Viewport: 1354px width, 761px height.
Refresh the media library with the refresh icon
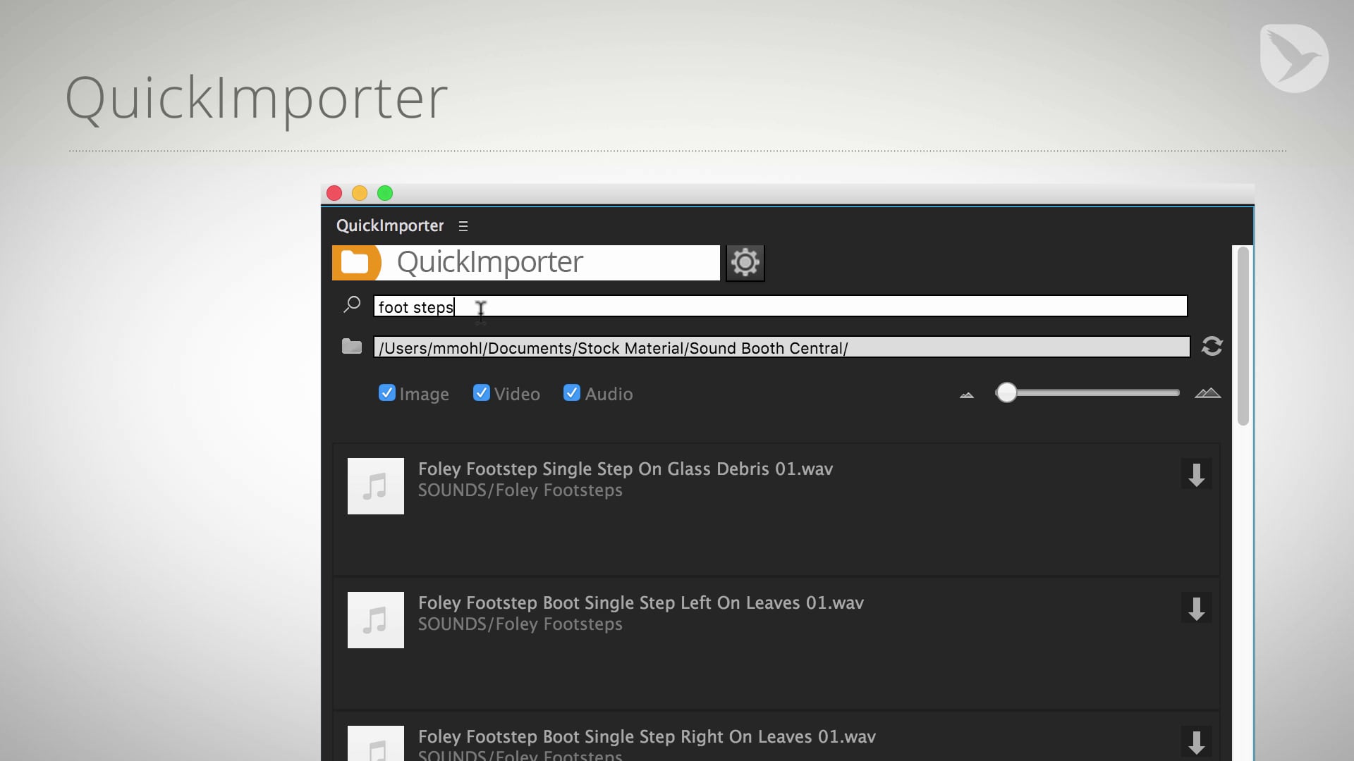click(x=1211, y=346)
